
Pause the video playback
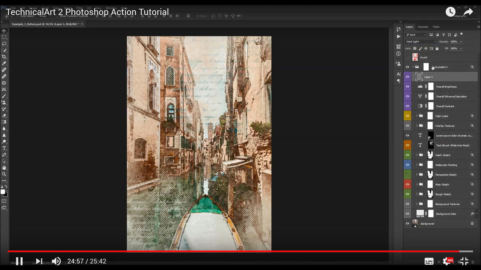coord(19,261)
